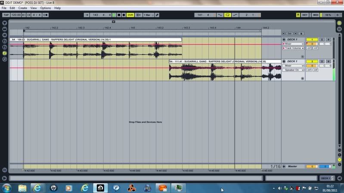The image size is (344, 193).
Task: Expand the first track's Mixer device chooser
Action: pyautogui.click(x=293, y=44)
